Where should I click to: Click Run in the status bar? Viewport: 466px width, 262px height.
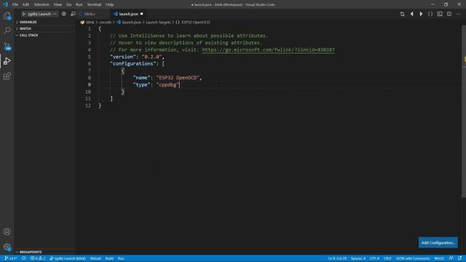pos(121,258)
